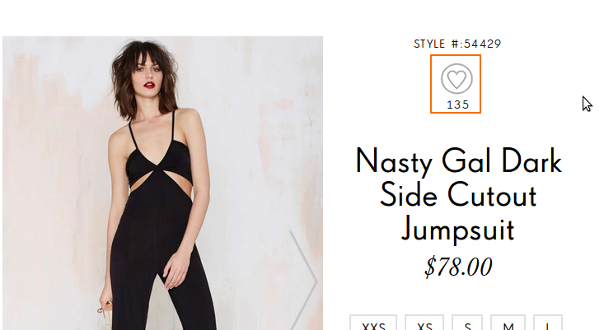Select size XXS

(x=373, y=323)
